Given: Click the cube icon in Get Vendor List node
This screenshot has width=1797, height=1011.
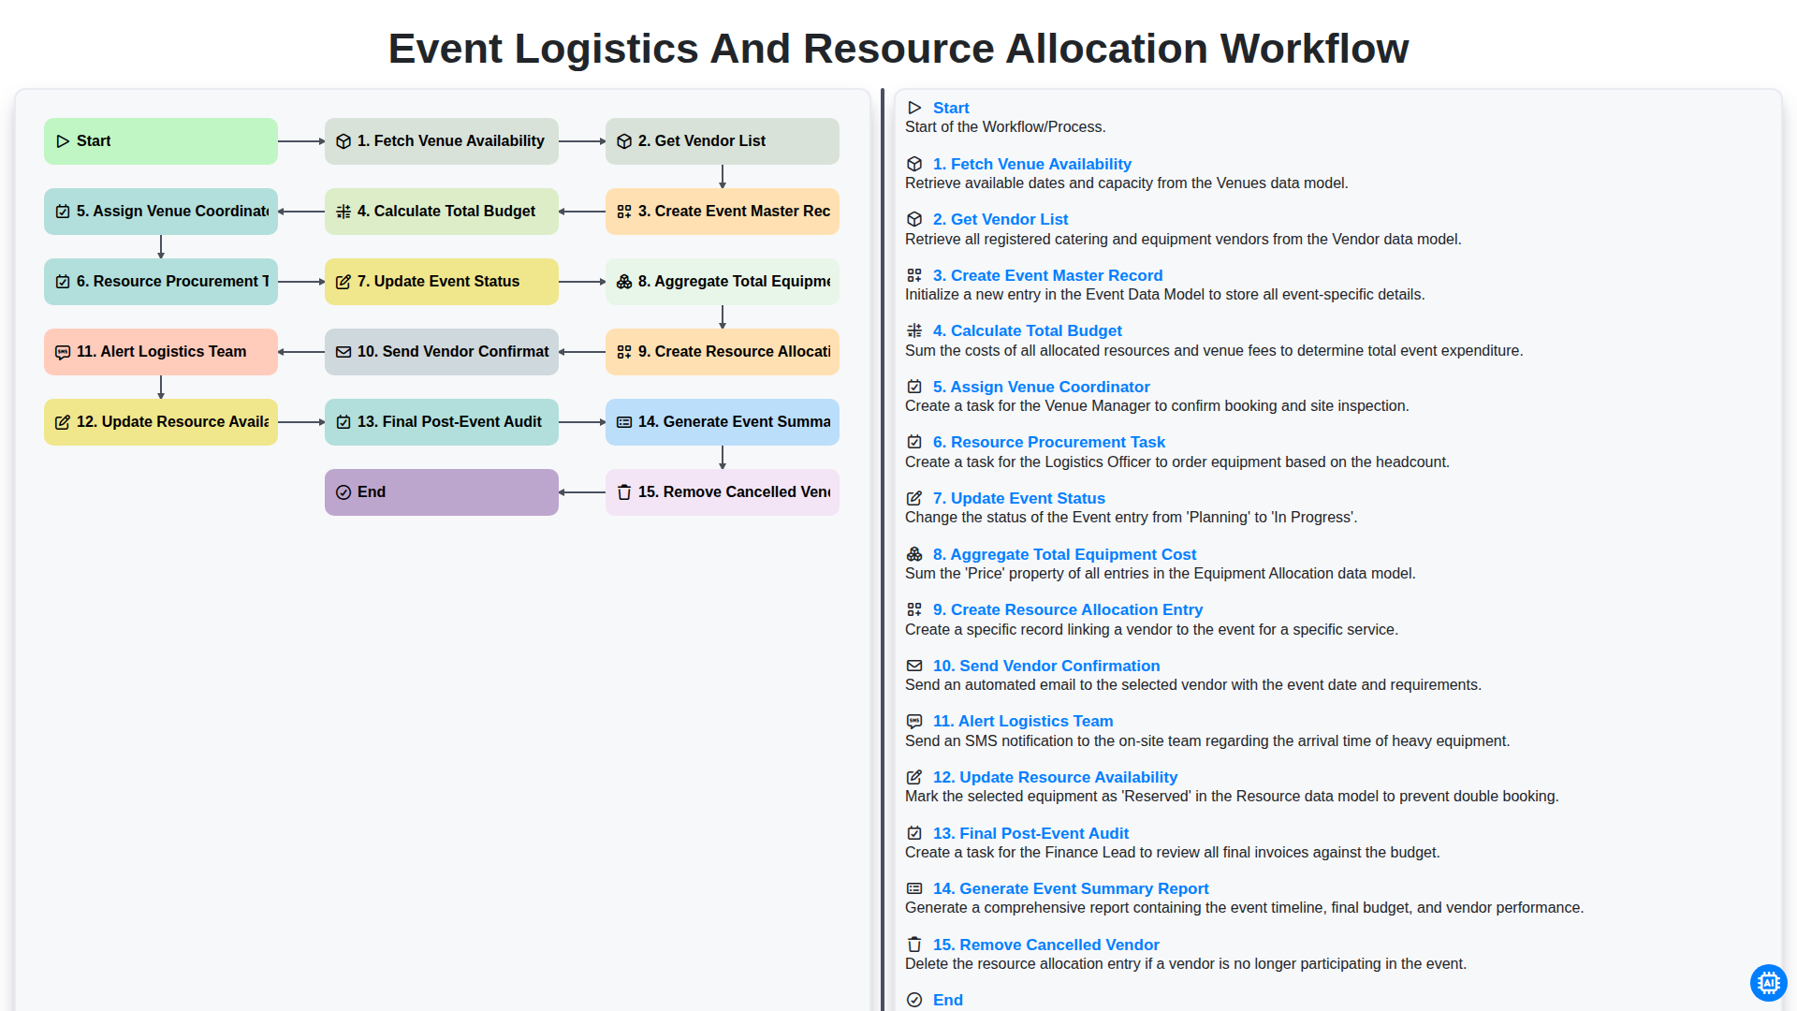Looking at the screenshot, I should pyautogui.click(x=624, y=141).
